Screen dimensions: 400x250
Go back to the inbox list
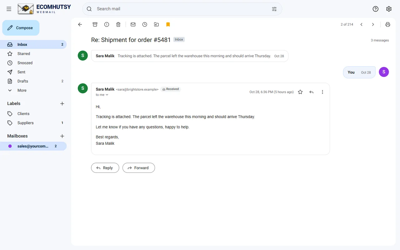[80, 24]
